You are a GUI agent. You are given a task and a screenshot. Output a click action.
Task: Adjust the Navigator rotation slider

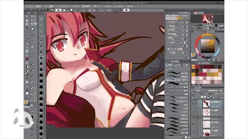(197, 28)
